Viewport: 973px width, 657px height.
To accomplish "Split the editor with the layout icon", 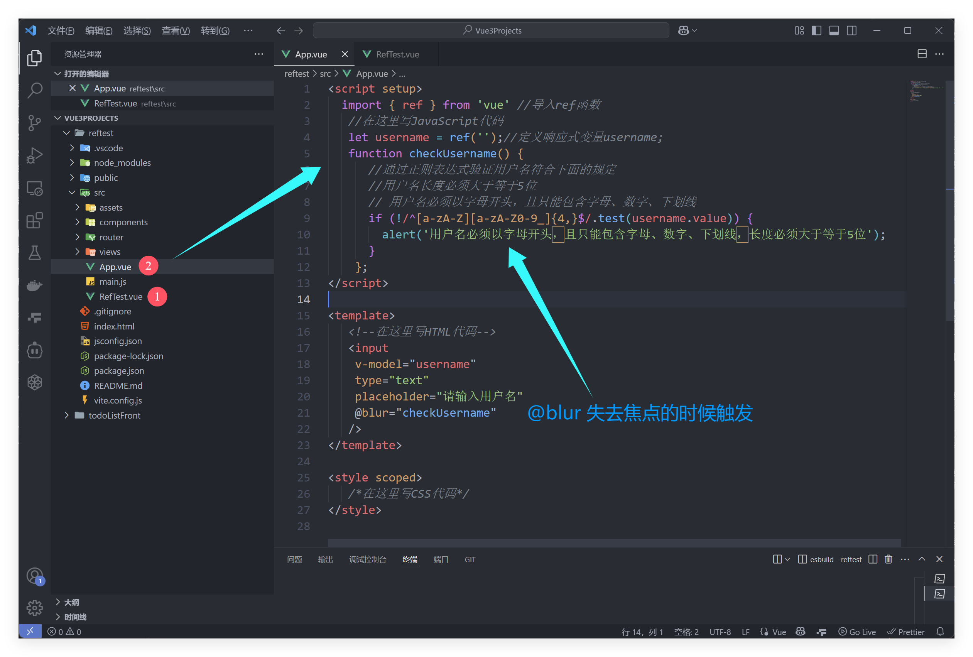I will point(922,54).
